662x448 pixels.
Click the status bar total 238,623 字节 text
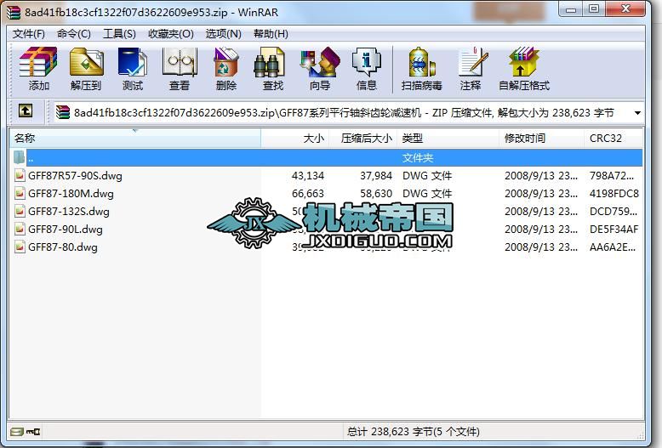(413, 432)
